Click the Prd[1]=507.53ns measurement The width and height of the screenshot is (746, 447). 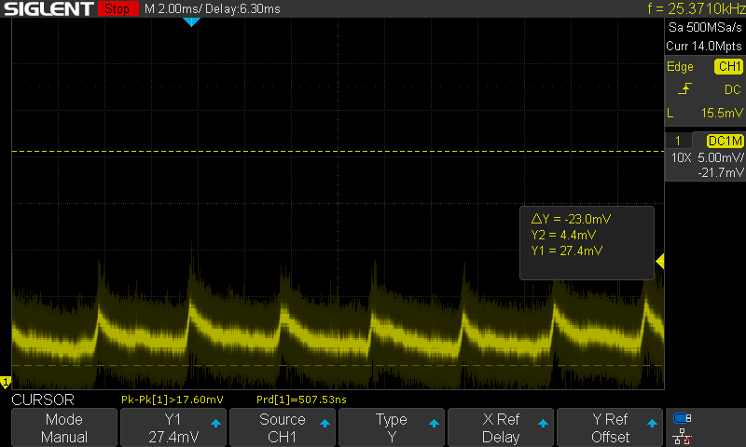[x=301, y=400]
